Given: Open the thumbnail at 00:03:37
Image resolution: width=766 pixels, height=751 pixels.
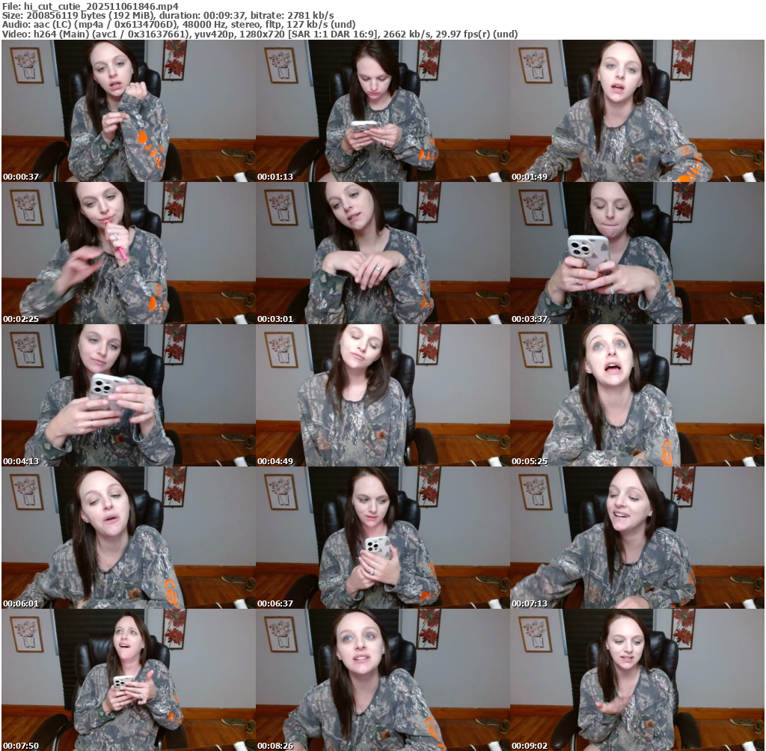Looking at the screenshot, I should coord(637,253).
